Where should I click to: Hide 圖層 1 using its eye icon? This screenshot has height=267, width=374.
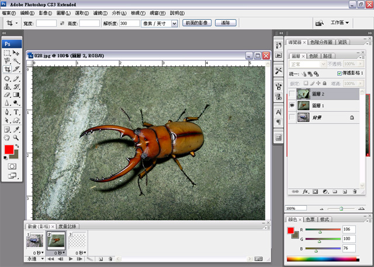click(292, 106)
